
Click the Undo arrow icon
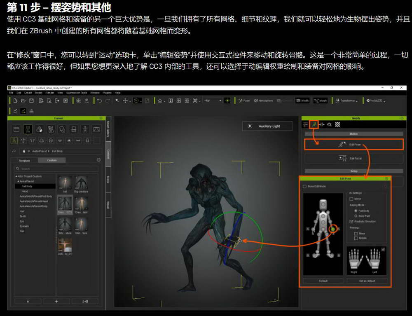[100, 101]
